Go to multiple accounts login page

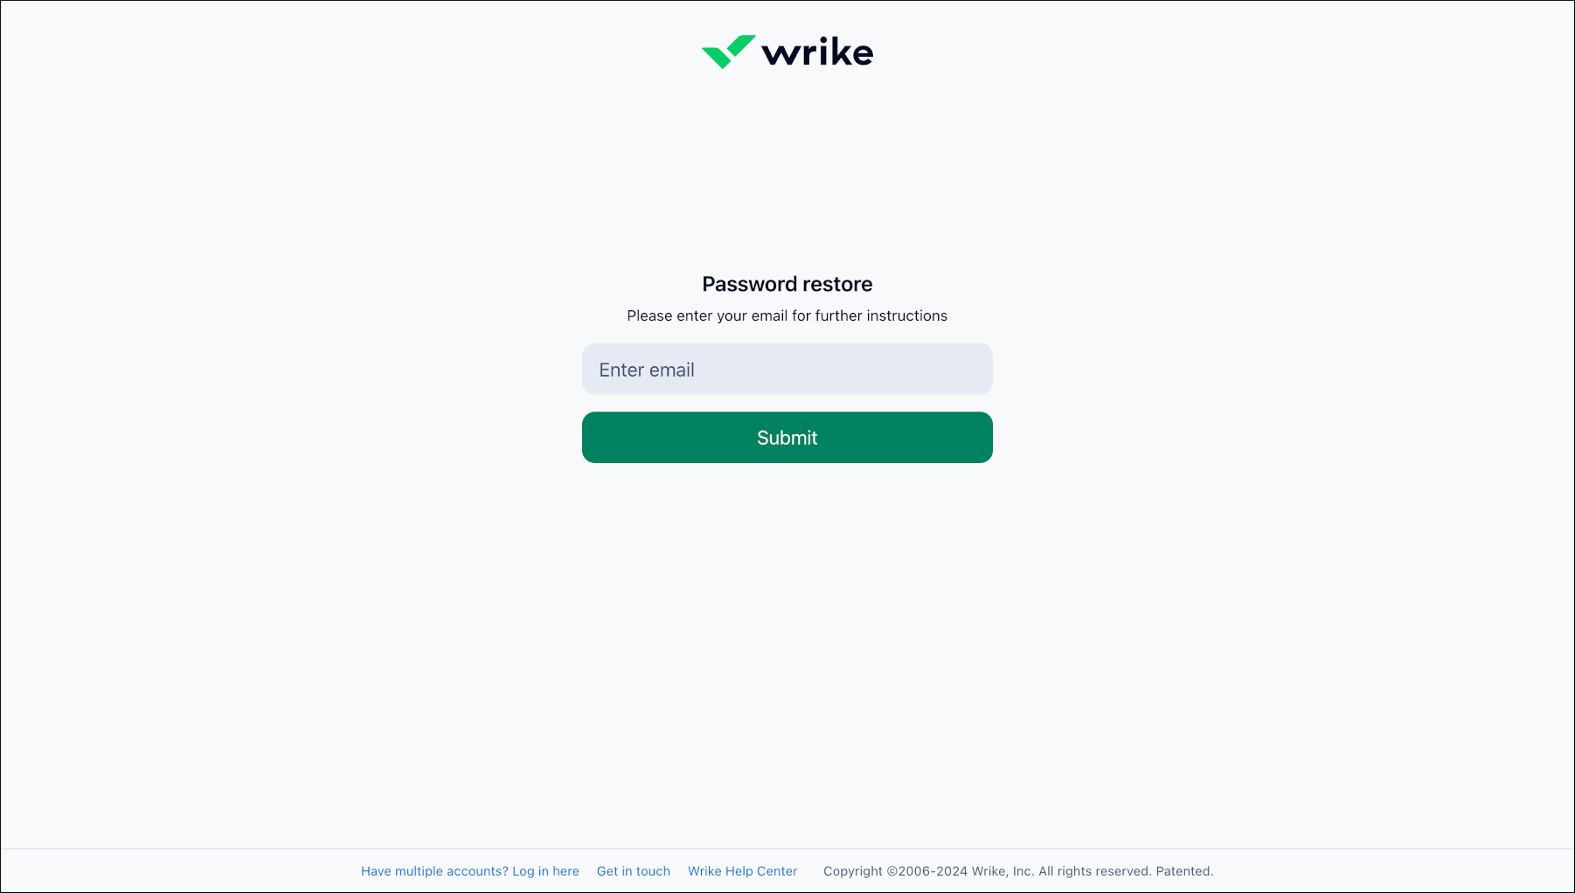[x=470, y=871]
